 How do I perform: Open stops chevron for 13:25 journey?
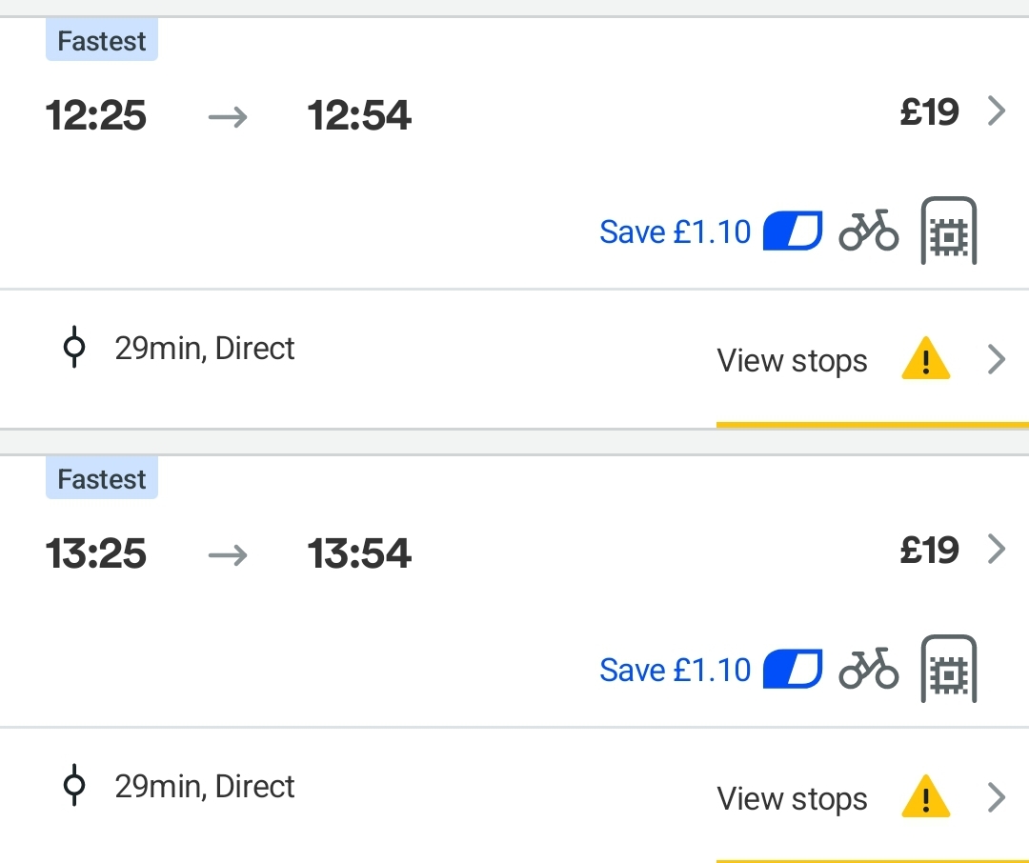point(997,798)
